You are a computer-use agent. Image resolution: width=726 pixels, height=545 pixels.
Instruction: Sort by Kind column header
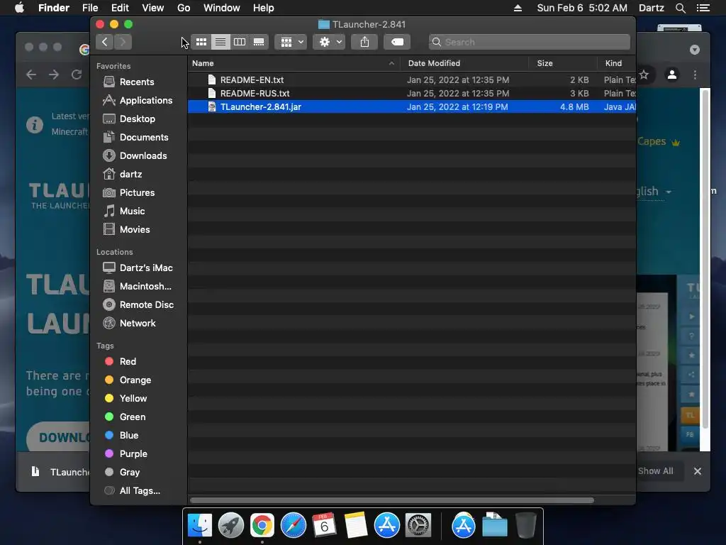[x=616, y=63]
